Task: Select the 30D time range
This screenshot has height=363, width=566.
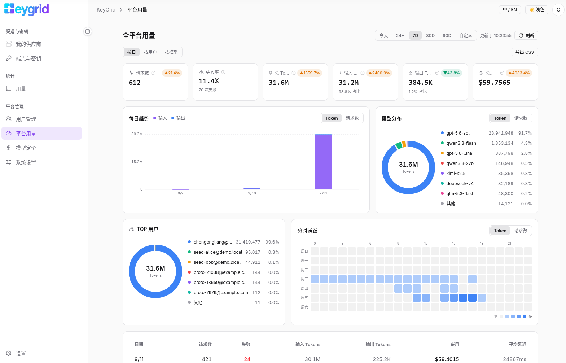Action: click(430, 35)
